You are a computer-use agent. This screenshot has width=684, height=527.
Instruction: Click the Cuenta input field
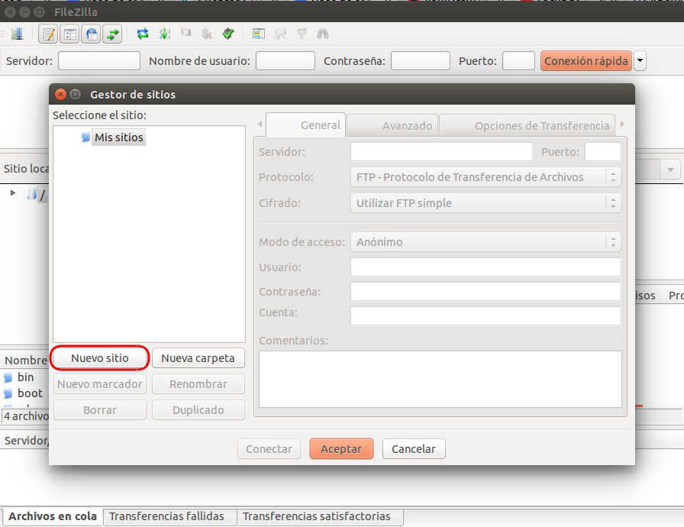[x=486, y=316]
